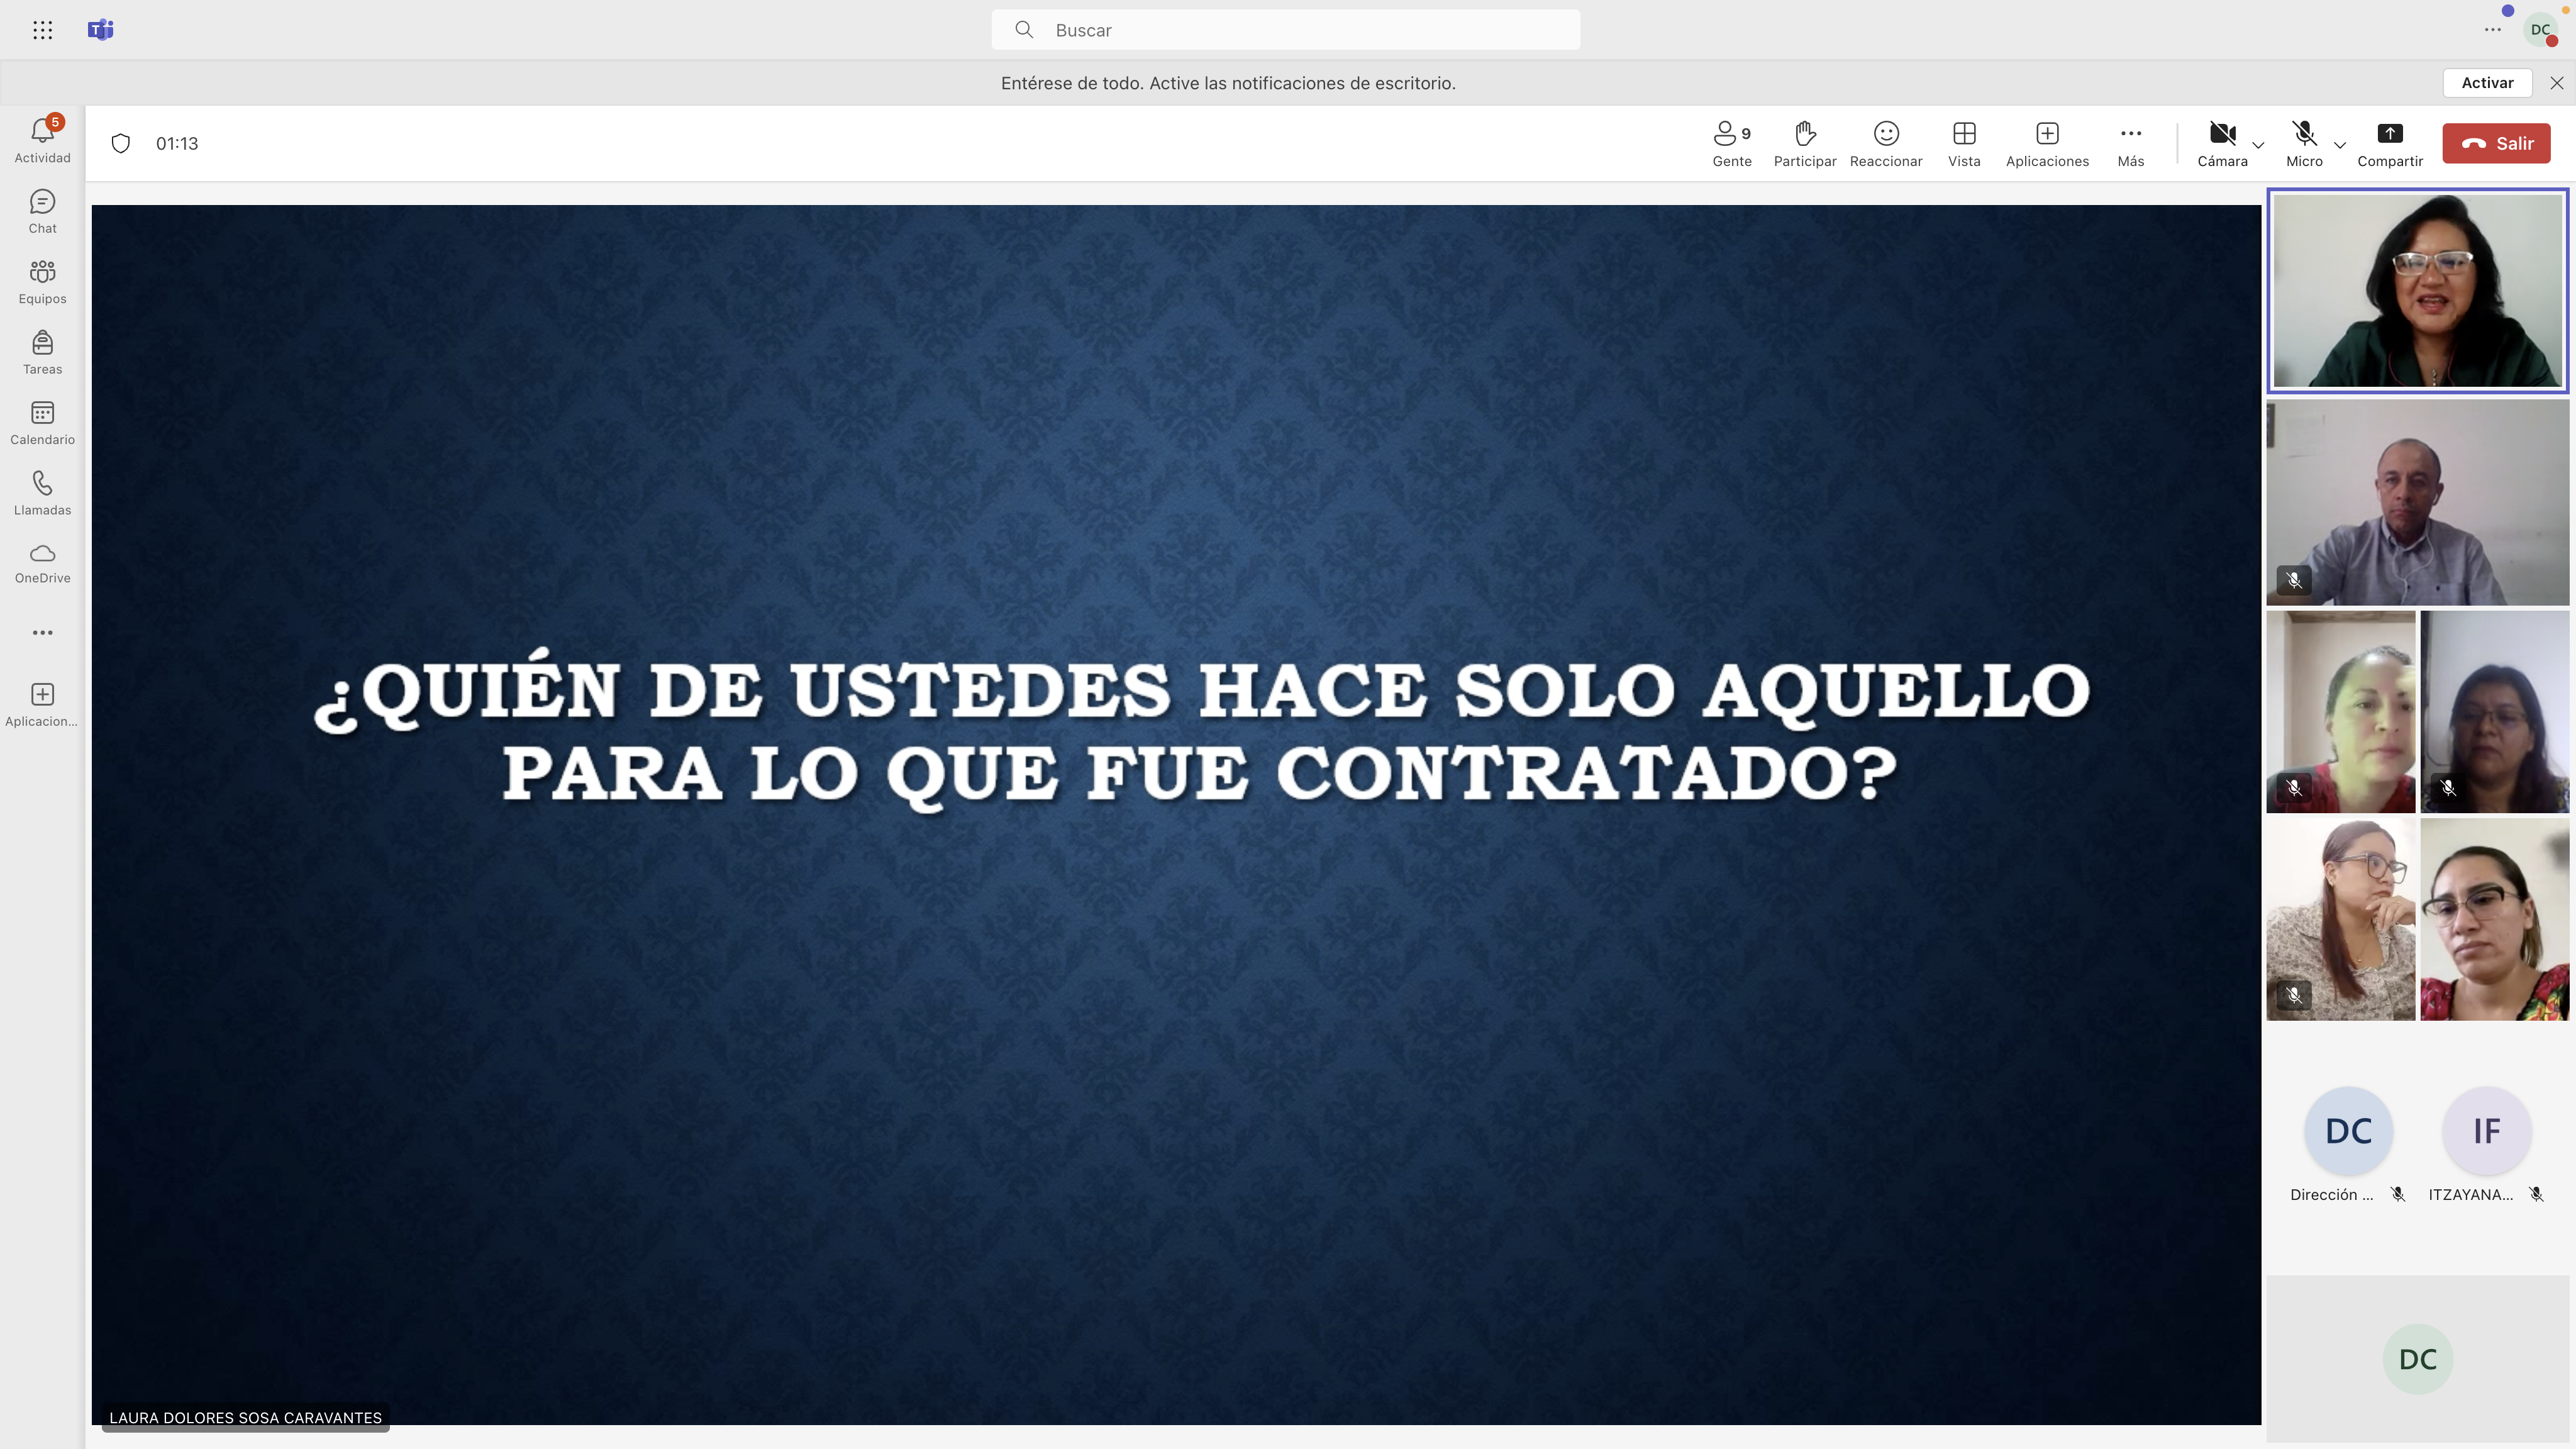
Task: Turn on the Cámara
Action: 2222,144
